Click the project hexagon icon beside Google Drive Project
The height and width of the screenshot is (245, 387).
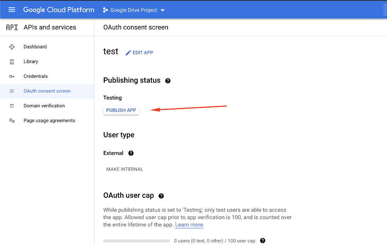[105, 10]
